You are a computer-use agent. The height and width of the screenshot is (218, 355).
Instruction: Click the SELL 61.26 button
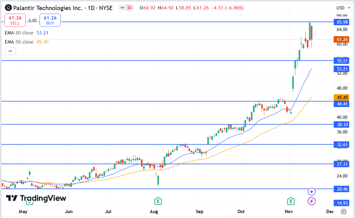(x=15, y=20)
